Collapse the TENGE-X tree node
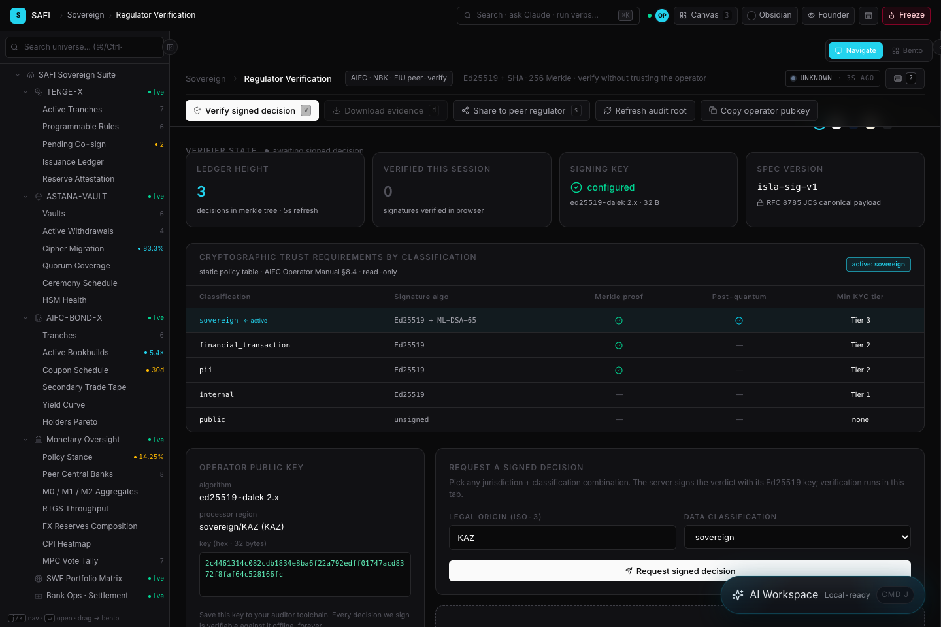941x627 pixels. tap(25, 92)
